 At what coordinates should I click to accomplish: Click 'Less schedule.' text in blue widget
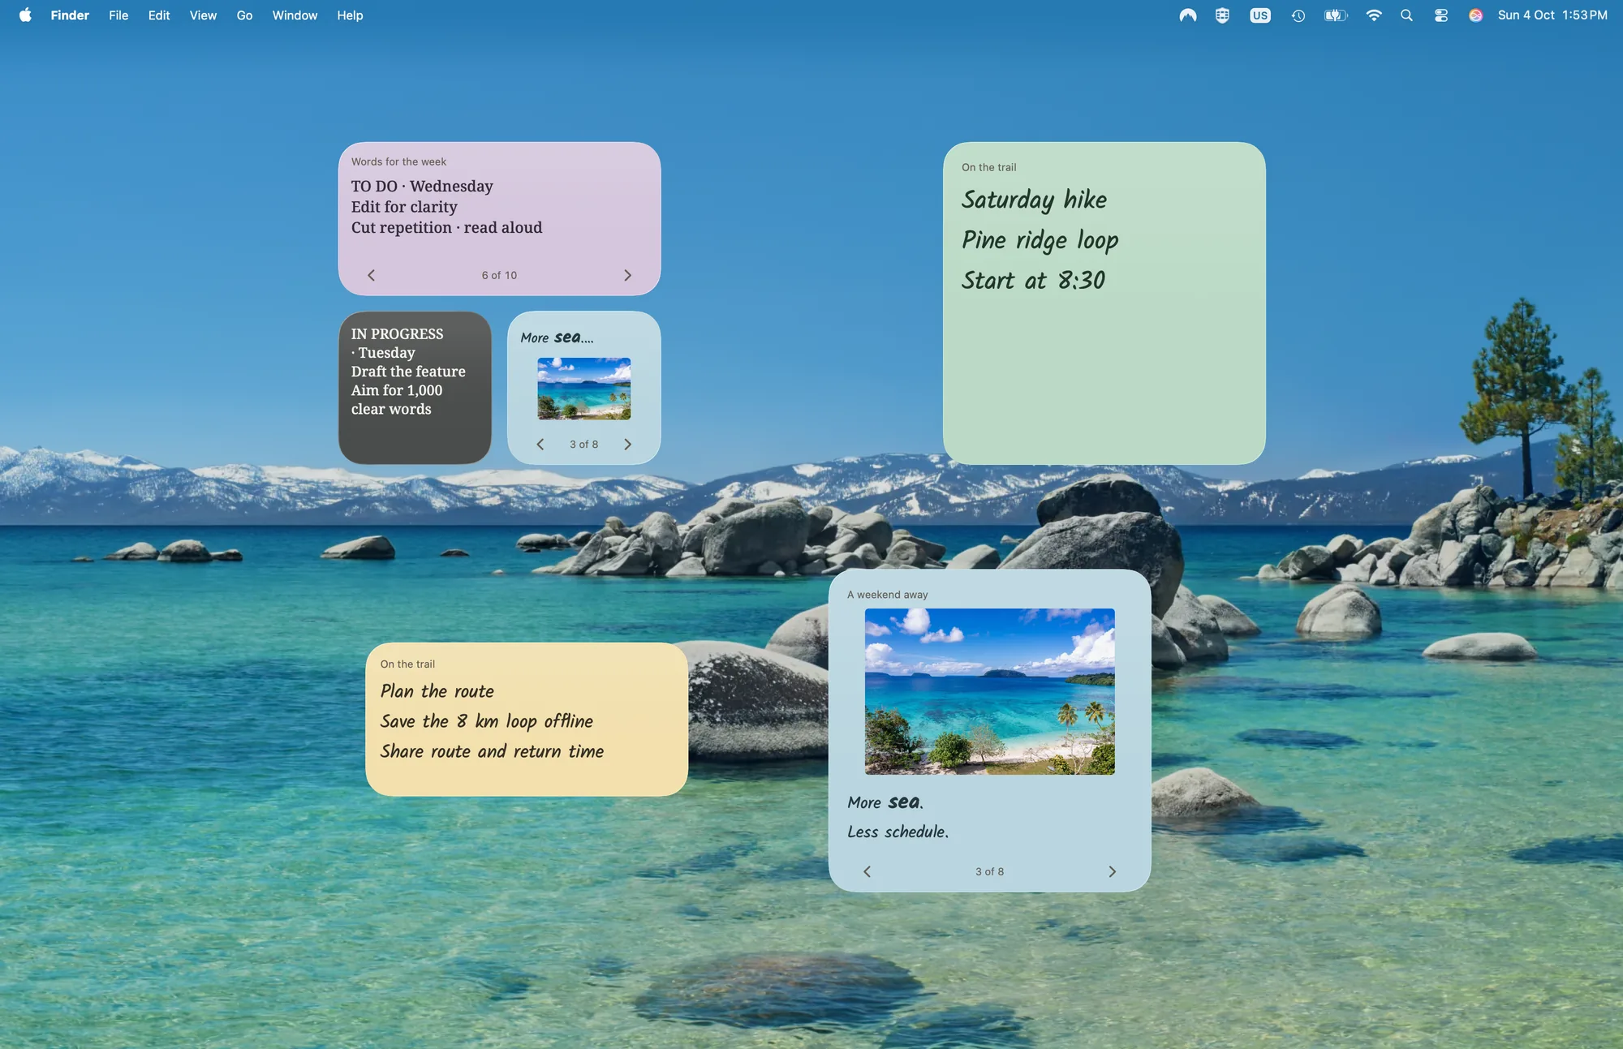tap(898, 832)
